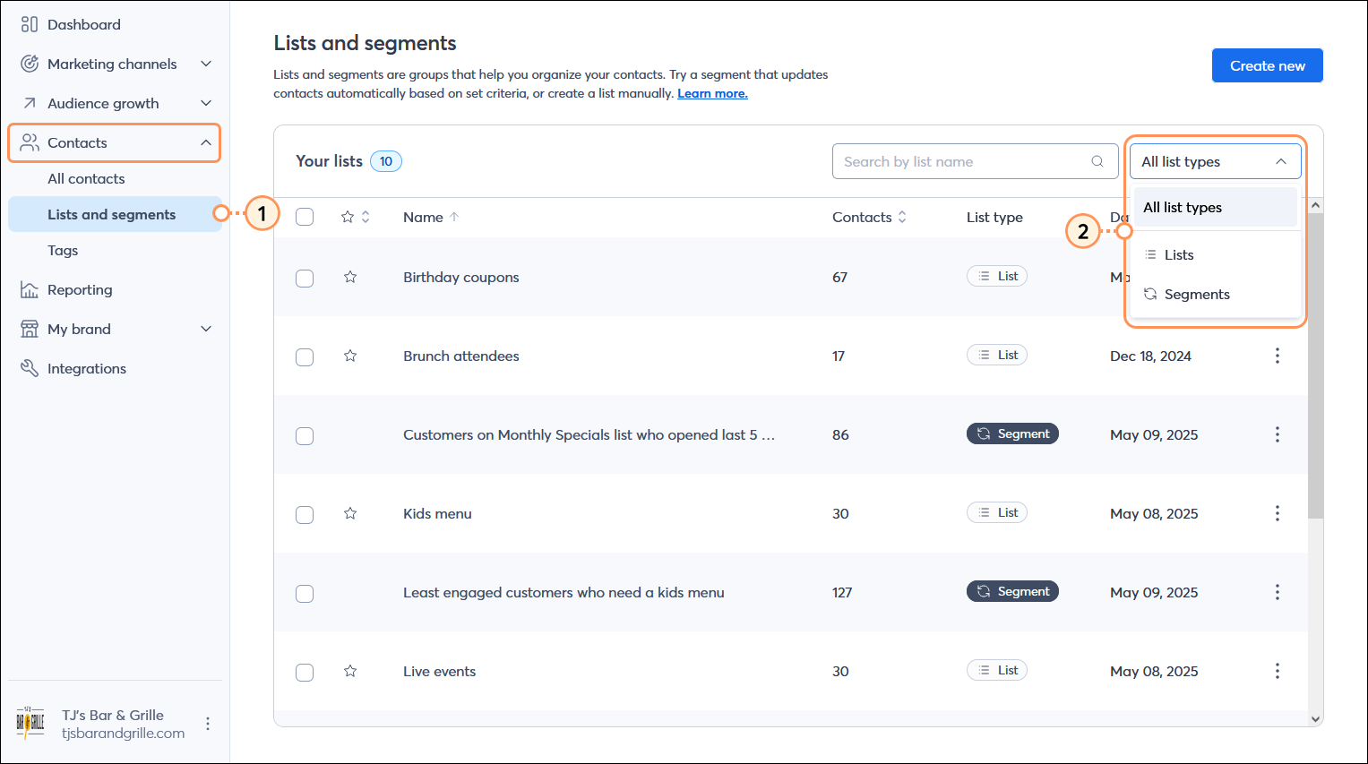Click the 127 contacts count cell
The width and height of the screenshot is (1368, 764).
click(842, 592)
